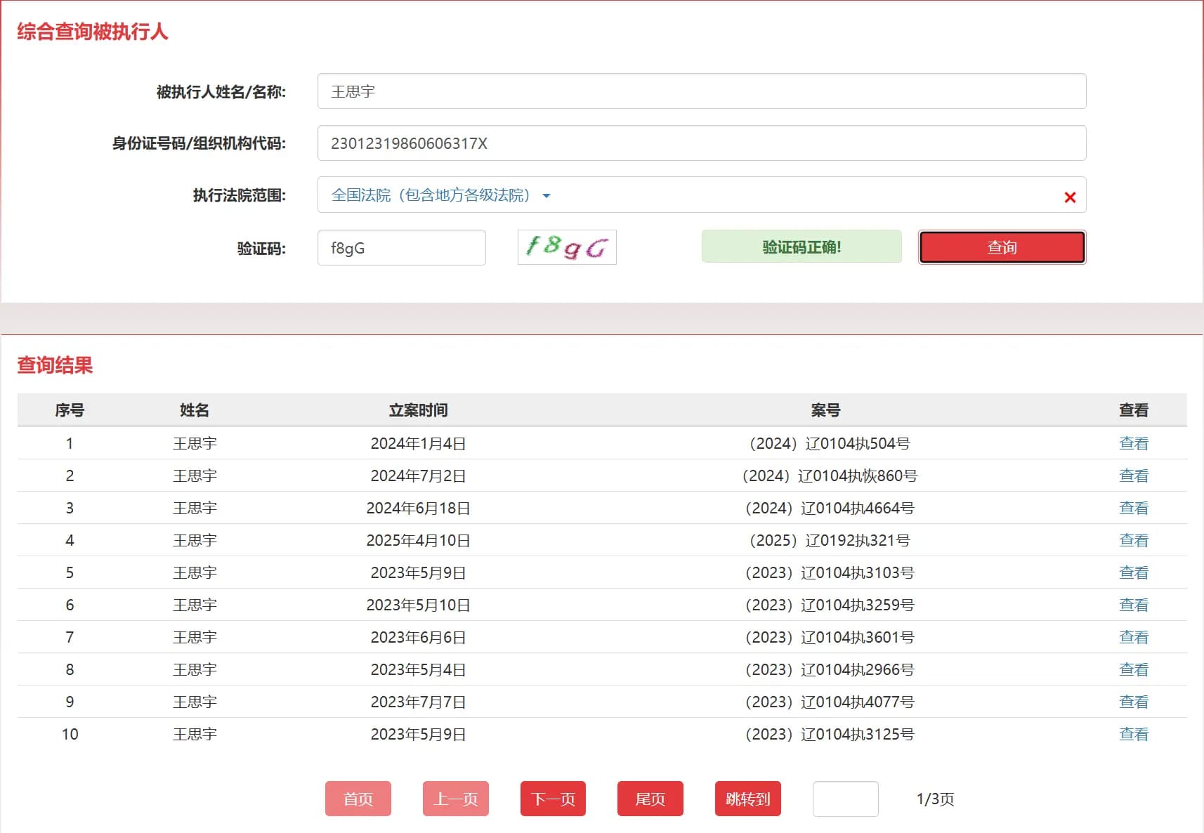1204x833 pixels.
Task: View the last row case 辽0104执3125号
Action: pyautogui.click(x=1134, y=734)
